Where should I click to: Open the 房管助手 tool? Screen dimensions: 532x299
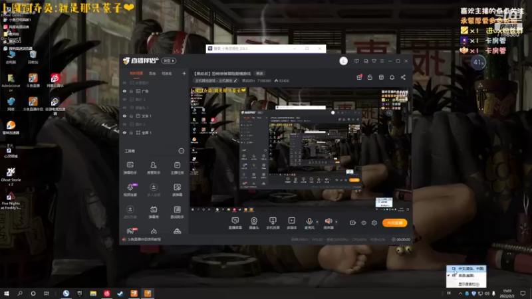tap(154, 168)
